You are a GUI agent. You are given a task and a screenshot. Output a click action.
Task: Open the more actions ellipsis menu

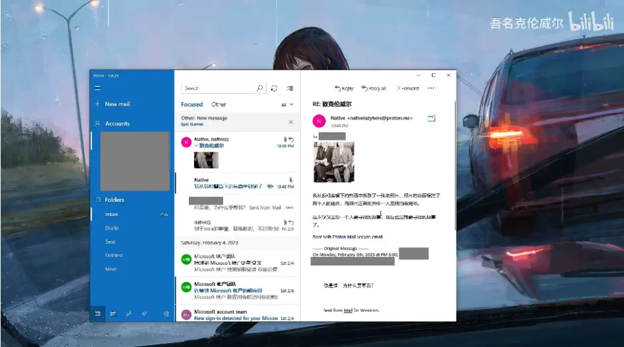click(431, 88)
